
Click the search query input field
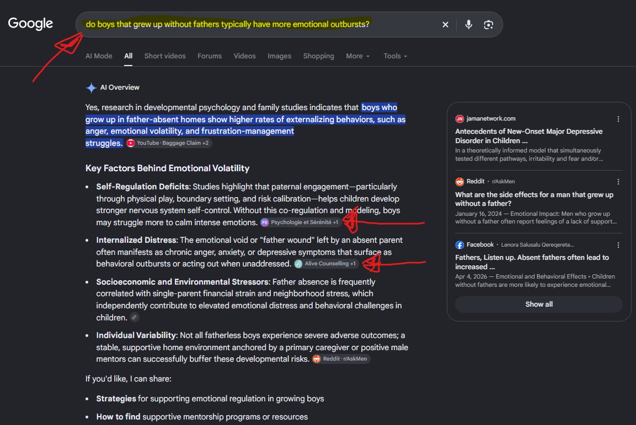260,24
